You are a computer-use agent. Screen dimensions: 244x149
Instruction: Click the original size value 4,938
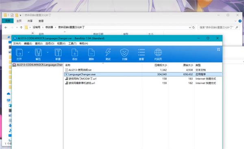(190, 70)
